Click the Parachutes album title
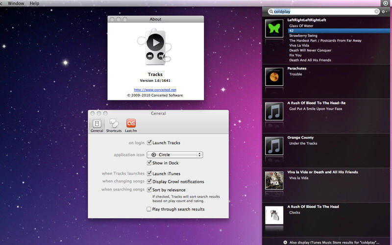This screenshot has height=245, width=392. pos(297,68)
